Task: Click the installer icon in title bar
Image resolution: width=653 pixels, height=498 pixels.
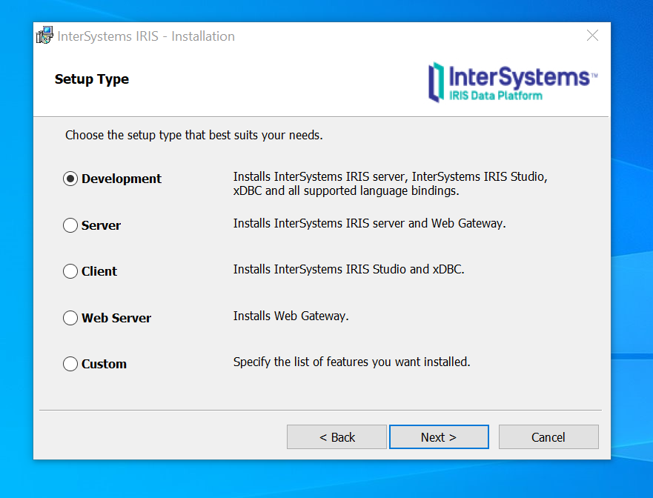Action: coord(44,36)
